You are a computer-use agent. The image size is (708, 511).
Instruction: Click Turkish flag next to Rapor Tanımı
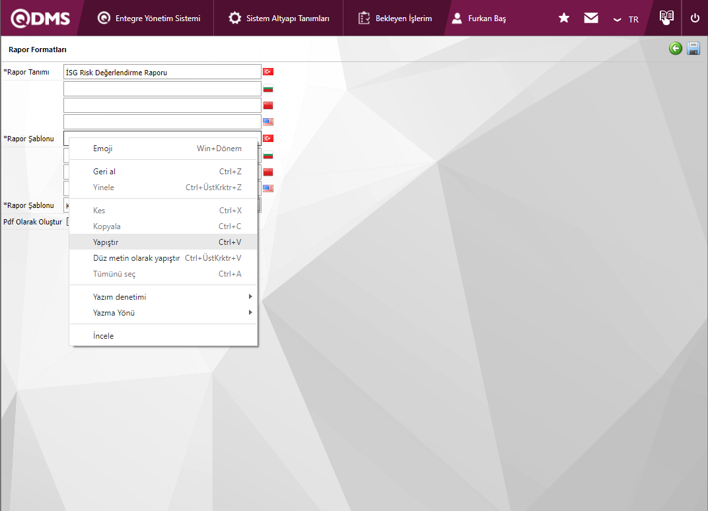tap(268, 72)
